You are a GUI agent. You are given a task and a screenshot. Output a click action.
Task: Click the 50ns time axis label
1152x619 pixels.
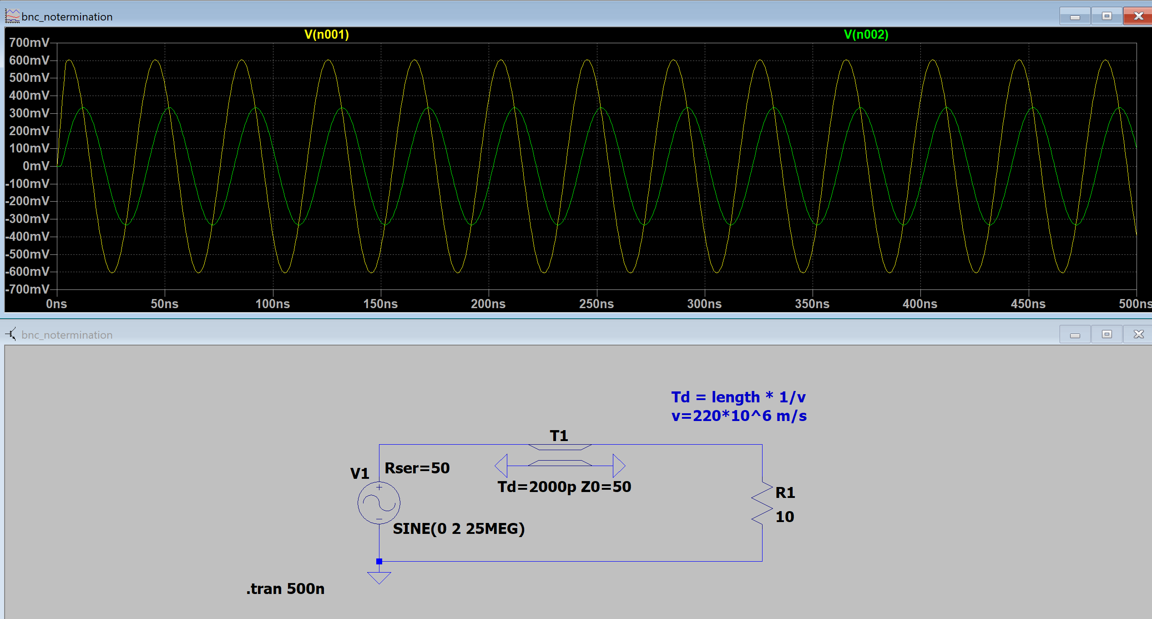tap(165, 304)
